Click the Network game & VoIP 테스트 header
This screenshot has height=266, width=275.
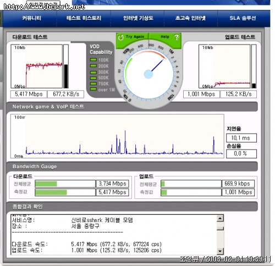(48, 107)
